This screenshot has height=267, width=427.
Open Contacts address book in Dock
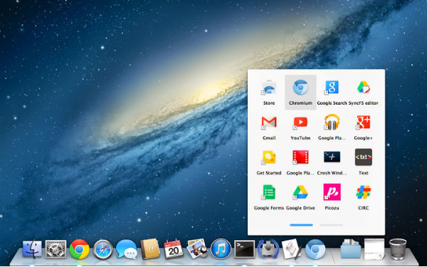click(150, 249)
